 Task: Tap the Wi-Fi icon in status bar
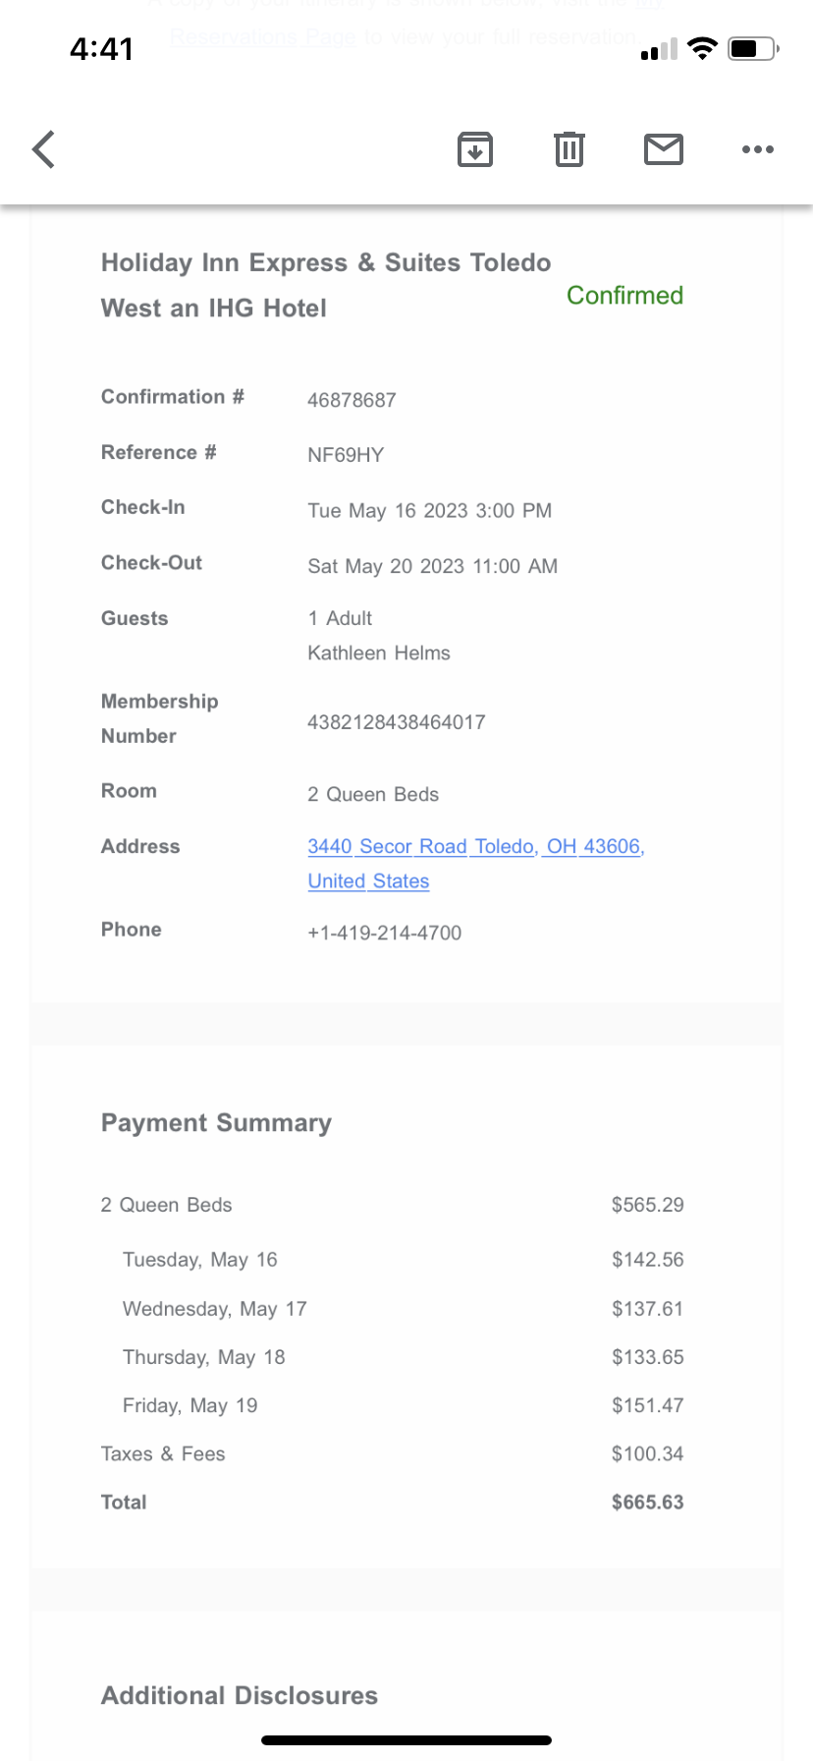[x=702, y=48]
